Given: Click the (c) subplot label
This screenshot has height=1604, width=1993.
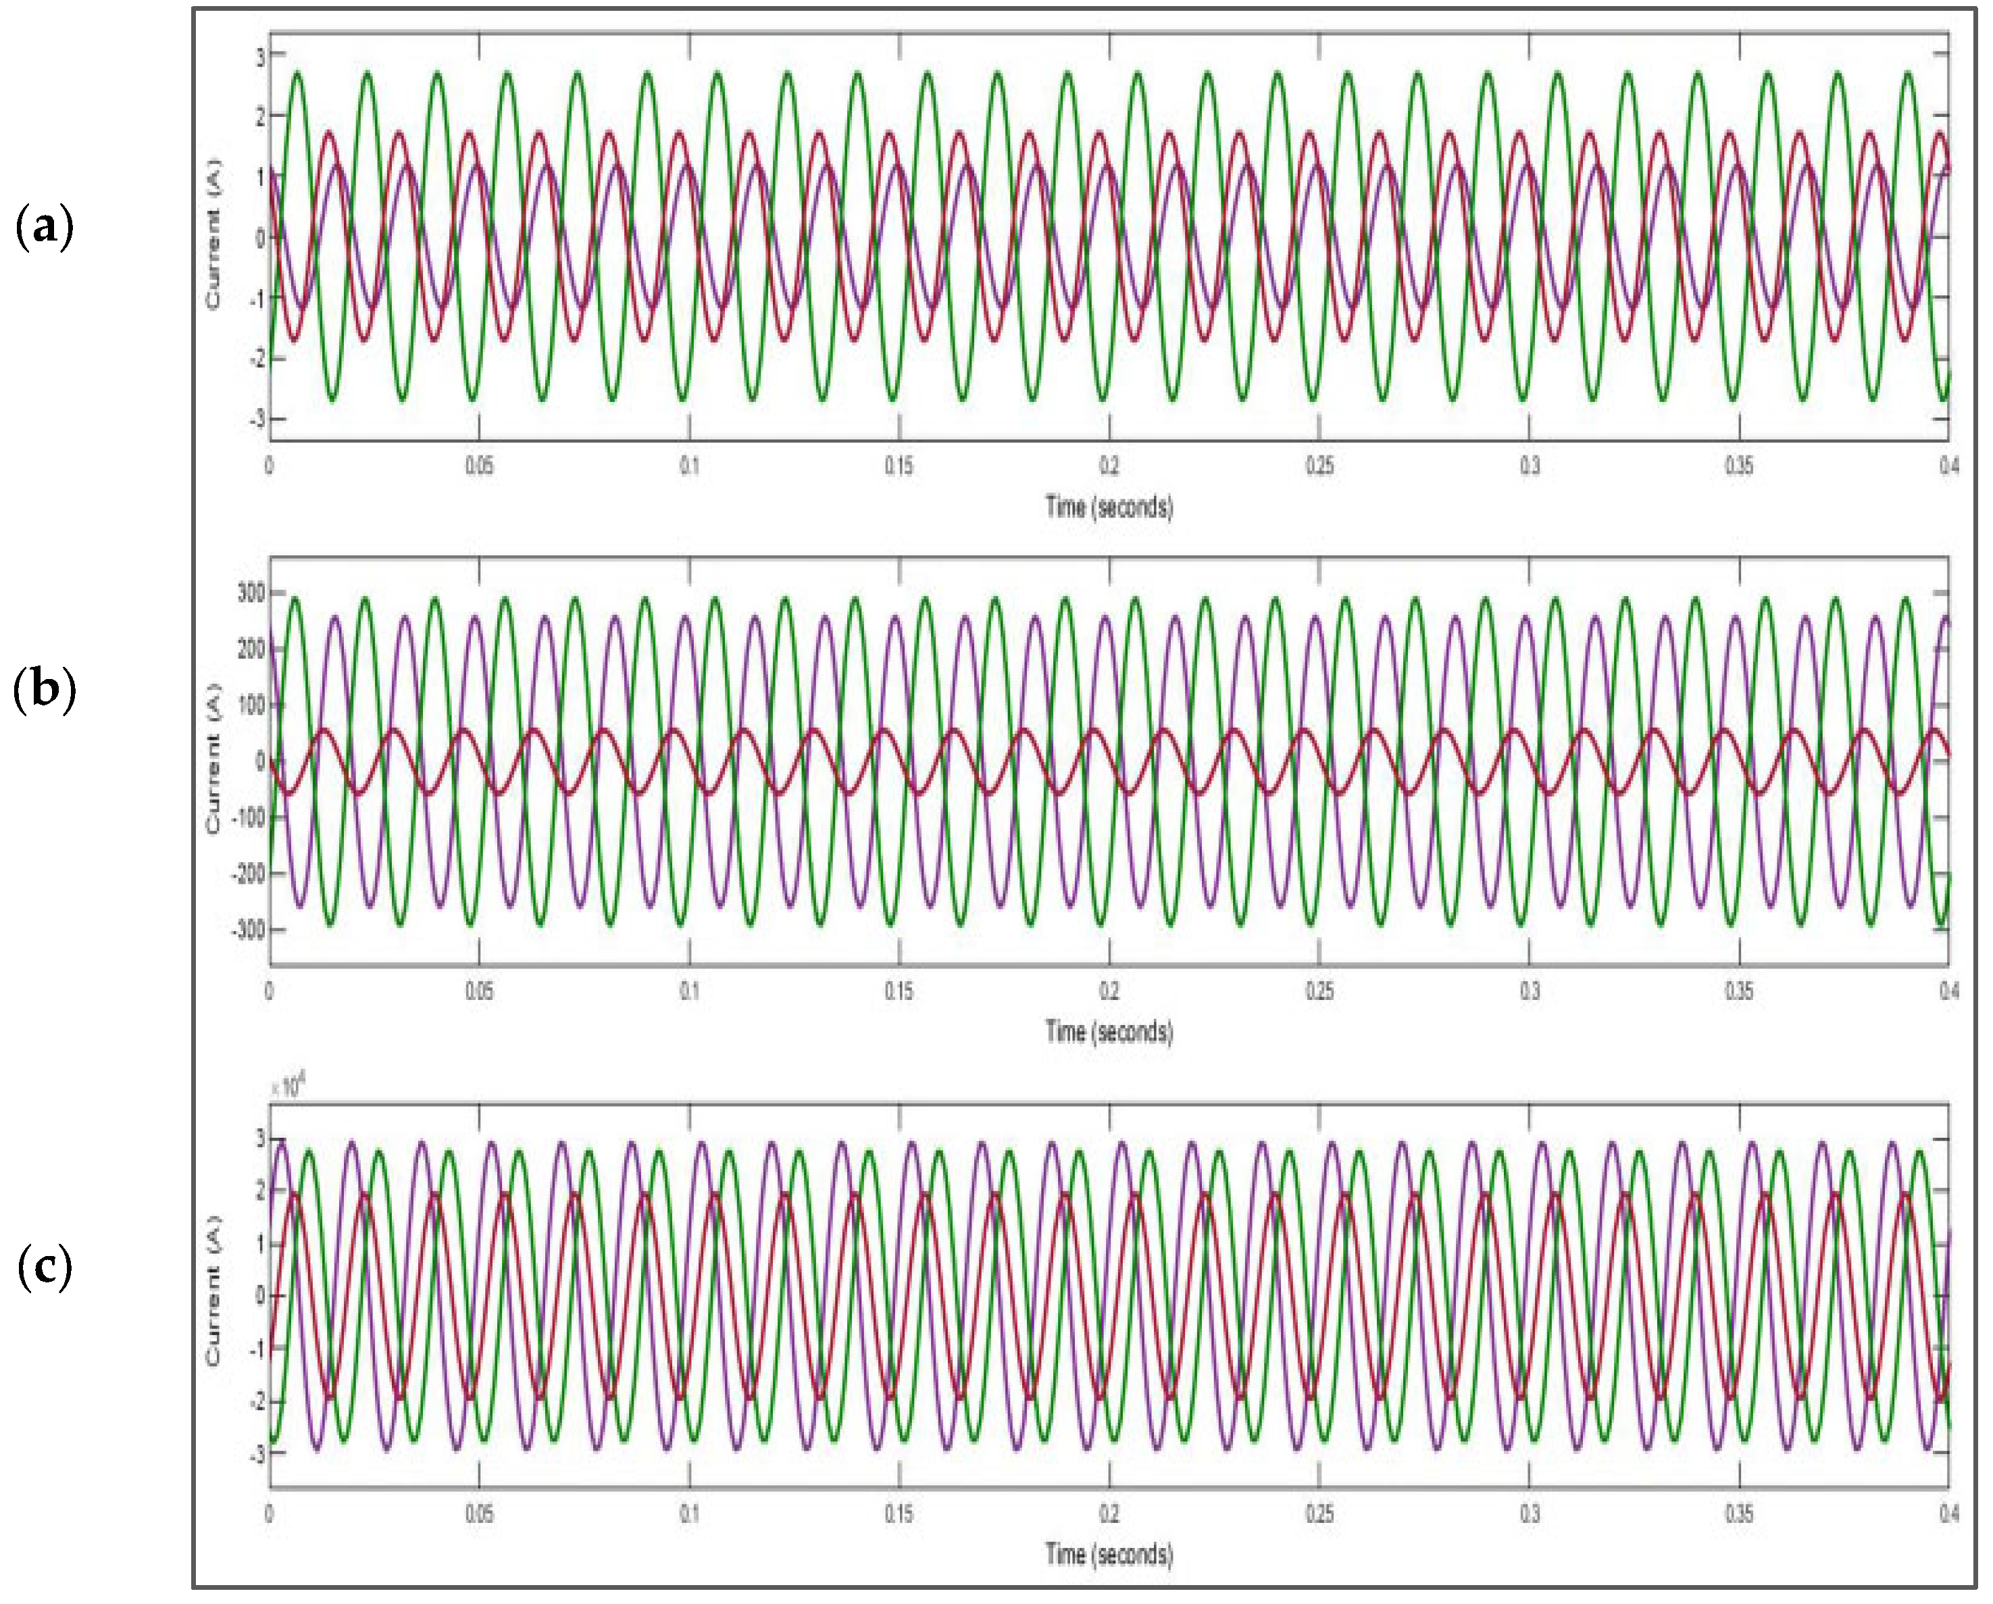Looking at the screenshot, I should point(45,1268).
